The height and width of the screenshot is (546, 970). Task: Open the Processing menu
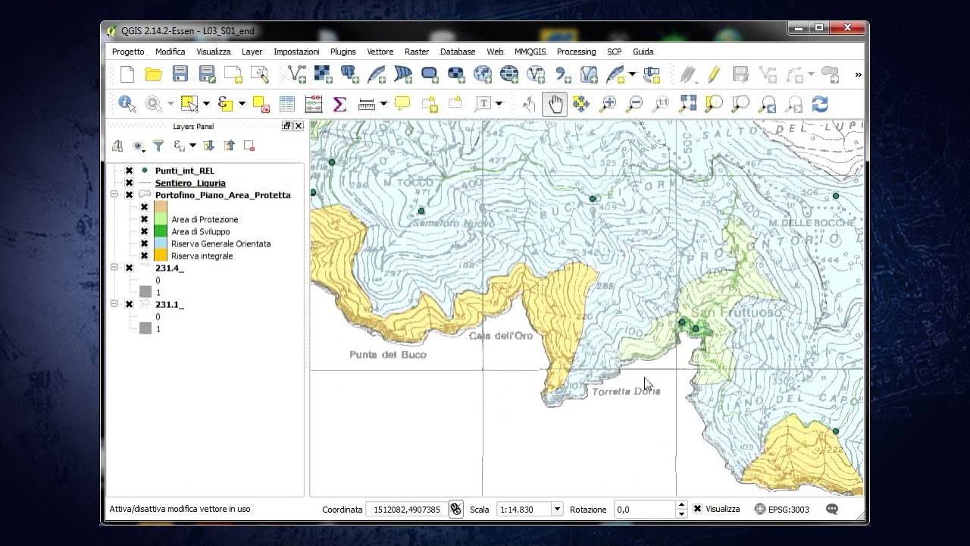tap(576, 52)
